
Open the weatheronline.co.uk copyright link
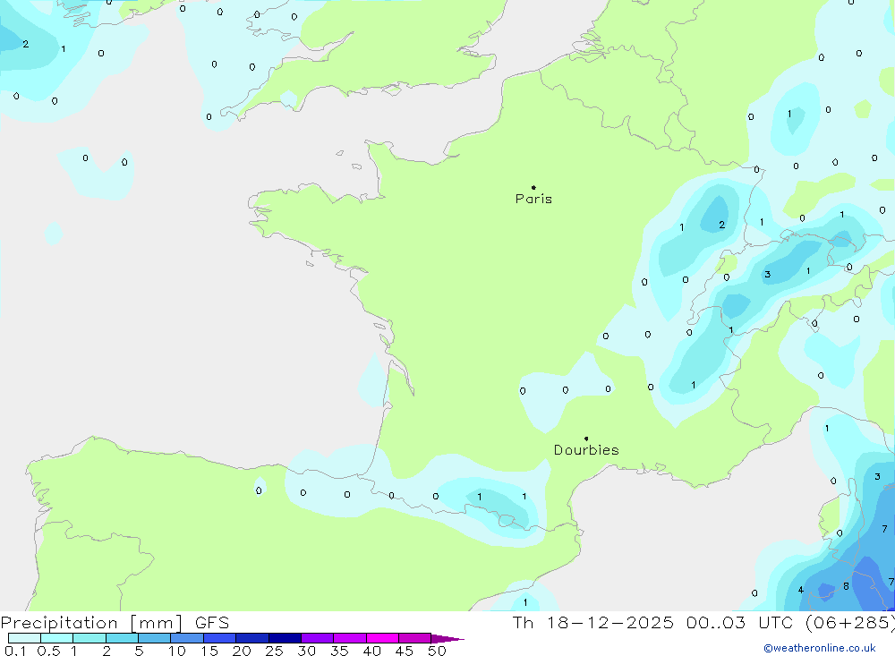click(x=820, y=648)
